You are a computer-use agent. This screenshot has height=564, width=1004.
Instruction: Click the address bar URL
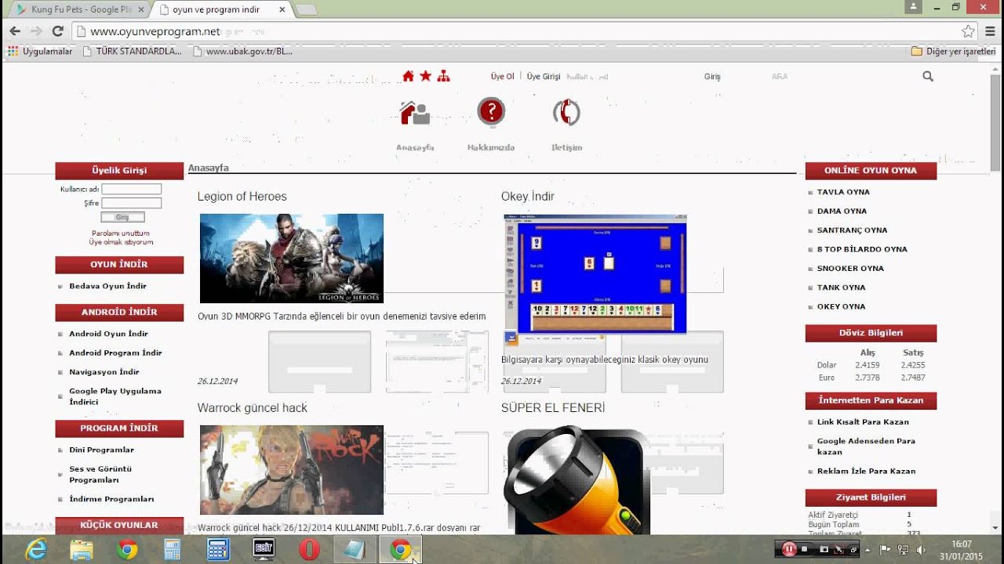155,31
